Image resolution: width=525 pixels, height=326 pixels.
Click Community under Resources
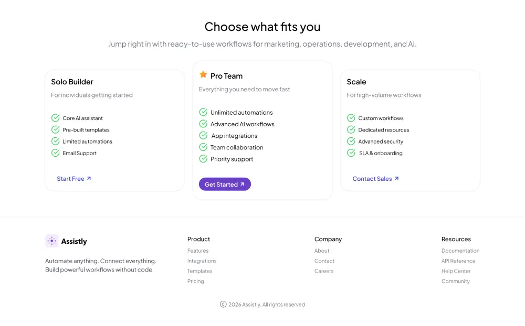click(455, 281)
